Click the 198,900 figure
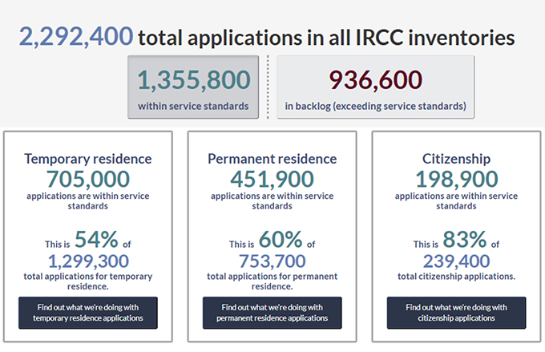The image size is (545, 352). [x=457, y=179]
